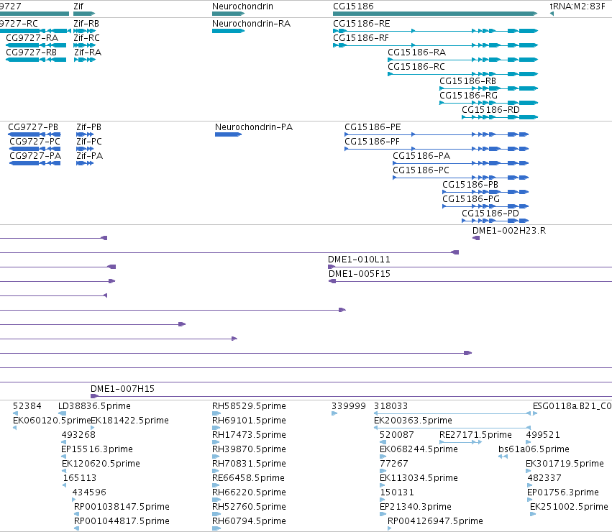Select the RE66458.5prime EST
This screenshot has width=612, height=532.
216,485
